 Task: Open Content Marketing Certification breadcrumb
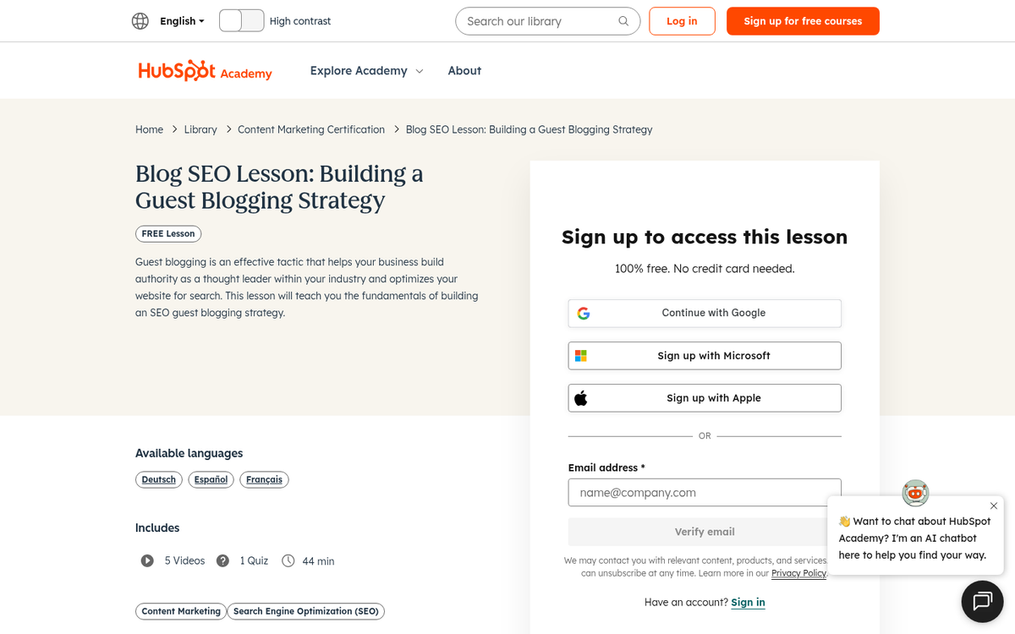point(311,129)
